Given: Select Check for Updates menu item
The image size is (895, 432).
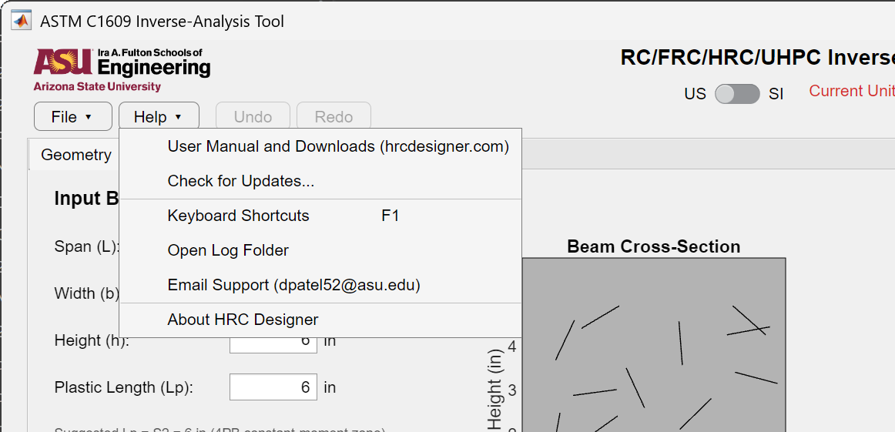Looking at the screenshot, I should [320, 182].
